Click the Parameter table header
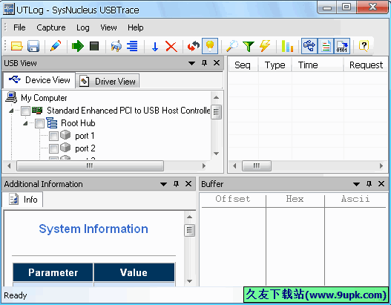This screenshot has height=305, width=391. 53,272
